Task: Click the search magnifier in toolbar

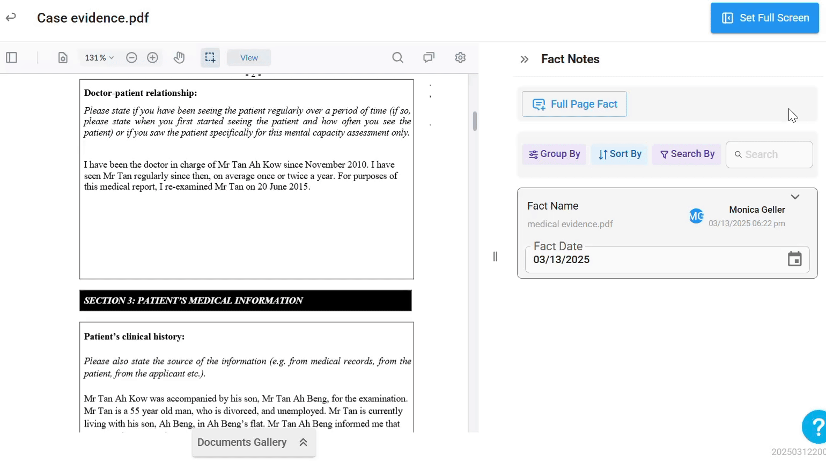Action: pos(397,58)
